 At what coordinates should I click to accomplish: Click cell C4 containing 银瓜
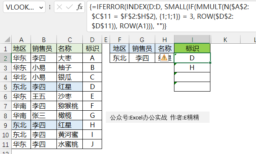pyautogui.click(x=70, y=77)
